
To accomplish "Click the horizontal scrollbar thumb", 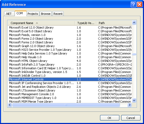I will (x=66, y=105).
